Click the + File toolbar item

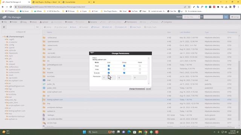(x=4, y=22)
